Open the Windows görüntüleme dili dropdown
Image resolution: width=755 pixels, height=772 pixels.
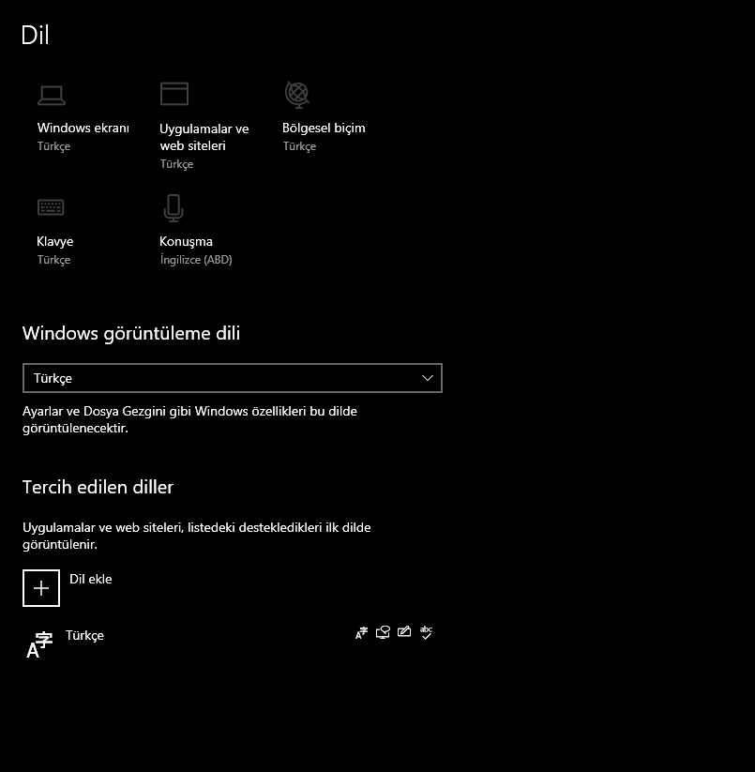[233, 378]
